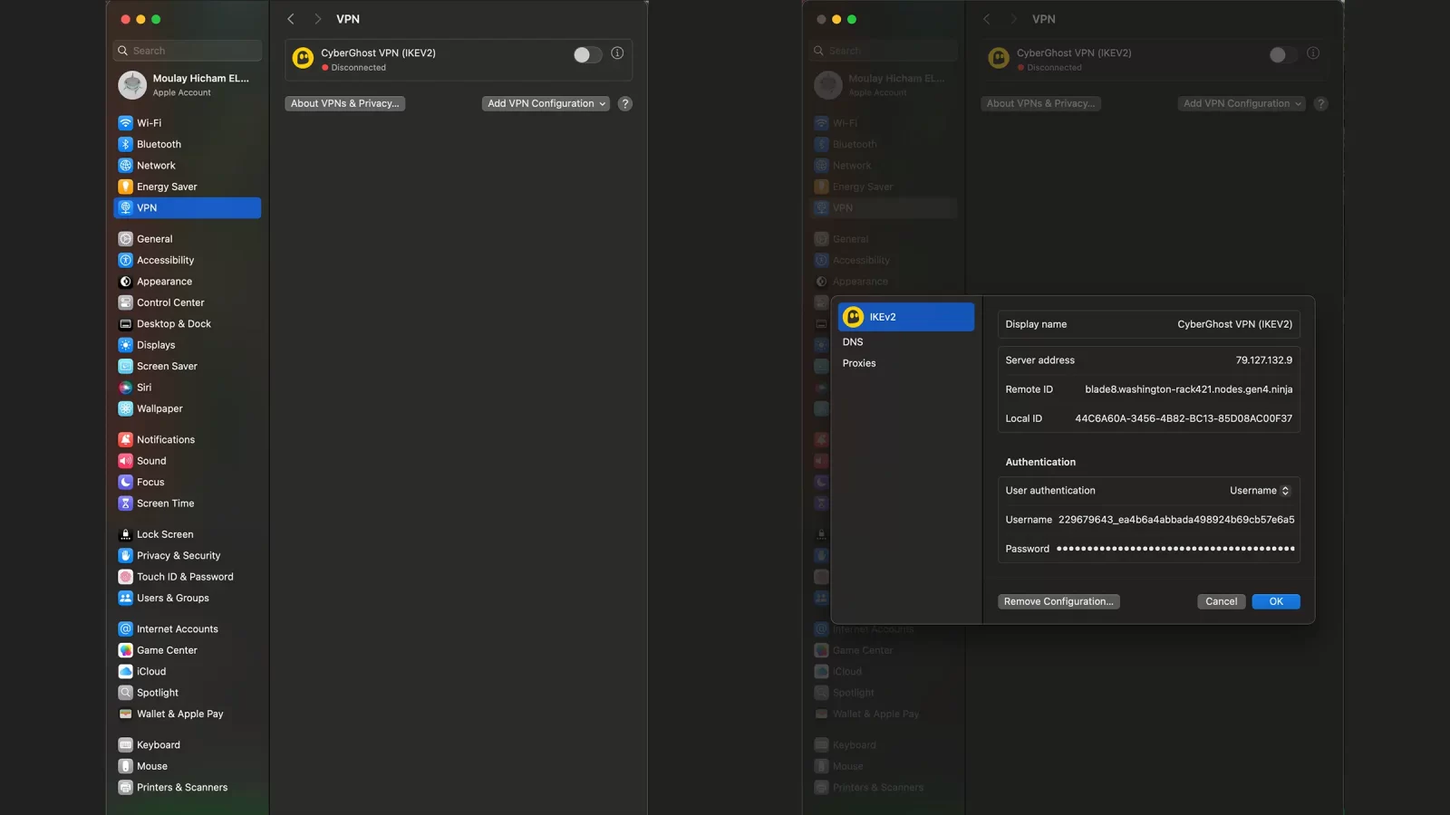
Task: Click the Display name field
Action: [x=1149, y=324]
